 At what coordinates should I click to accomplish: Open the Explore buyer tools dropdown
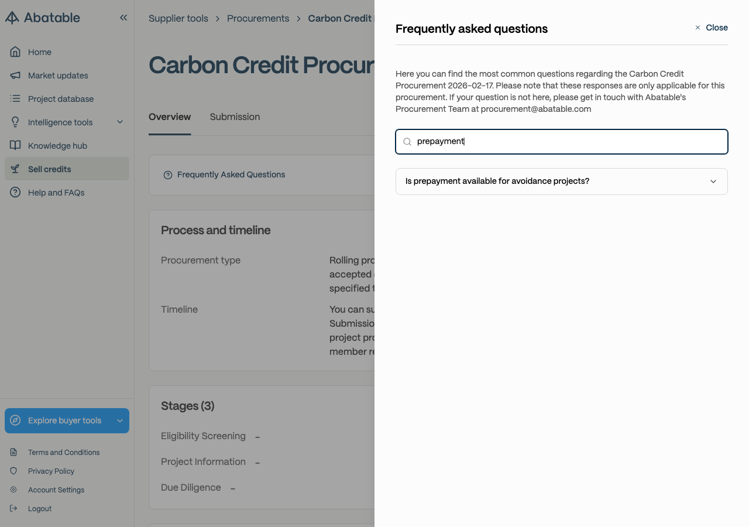click(67, 420)
